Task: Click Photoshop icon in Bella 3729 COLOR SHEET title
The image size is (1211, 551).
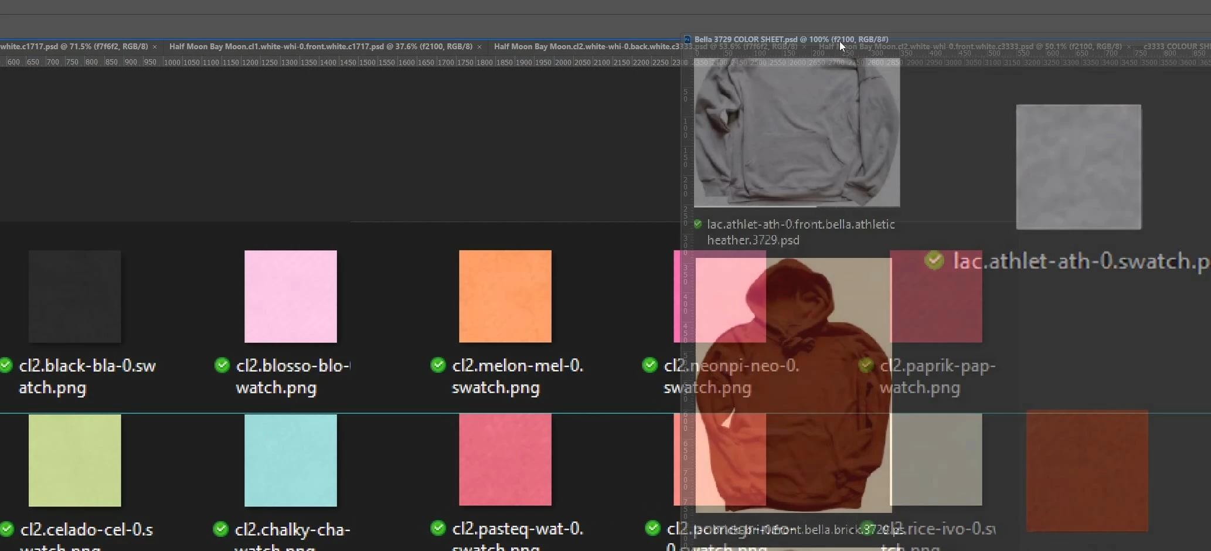Action: [x=688, y=39]
